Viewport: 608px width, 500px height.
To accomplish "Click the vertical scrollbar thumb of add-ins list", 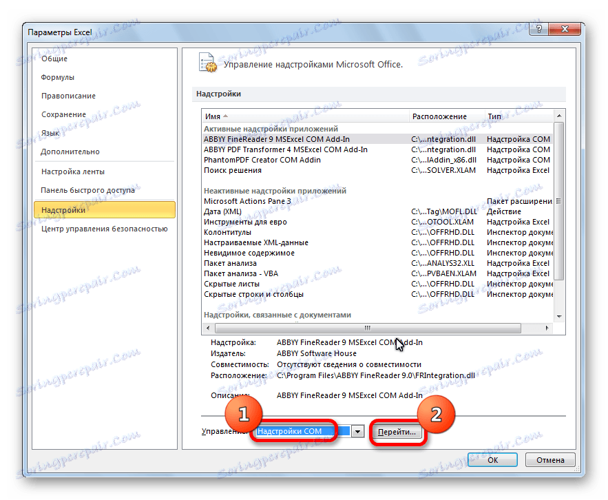I will pyautogui.click(x=558, y=201).
